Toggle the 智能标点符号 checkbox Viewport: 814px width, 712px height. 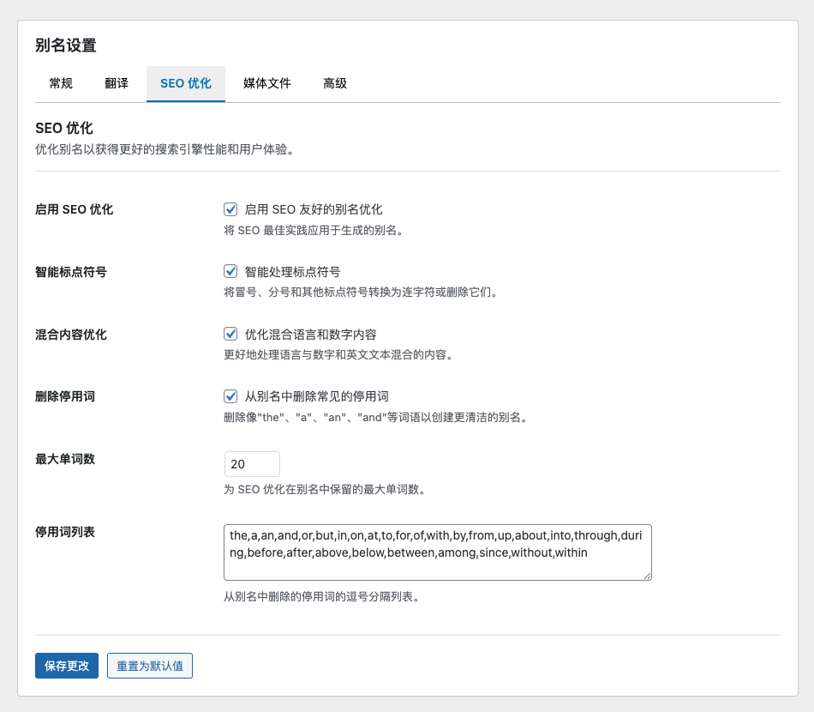pos(230,272)
